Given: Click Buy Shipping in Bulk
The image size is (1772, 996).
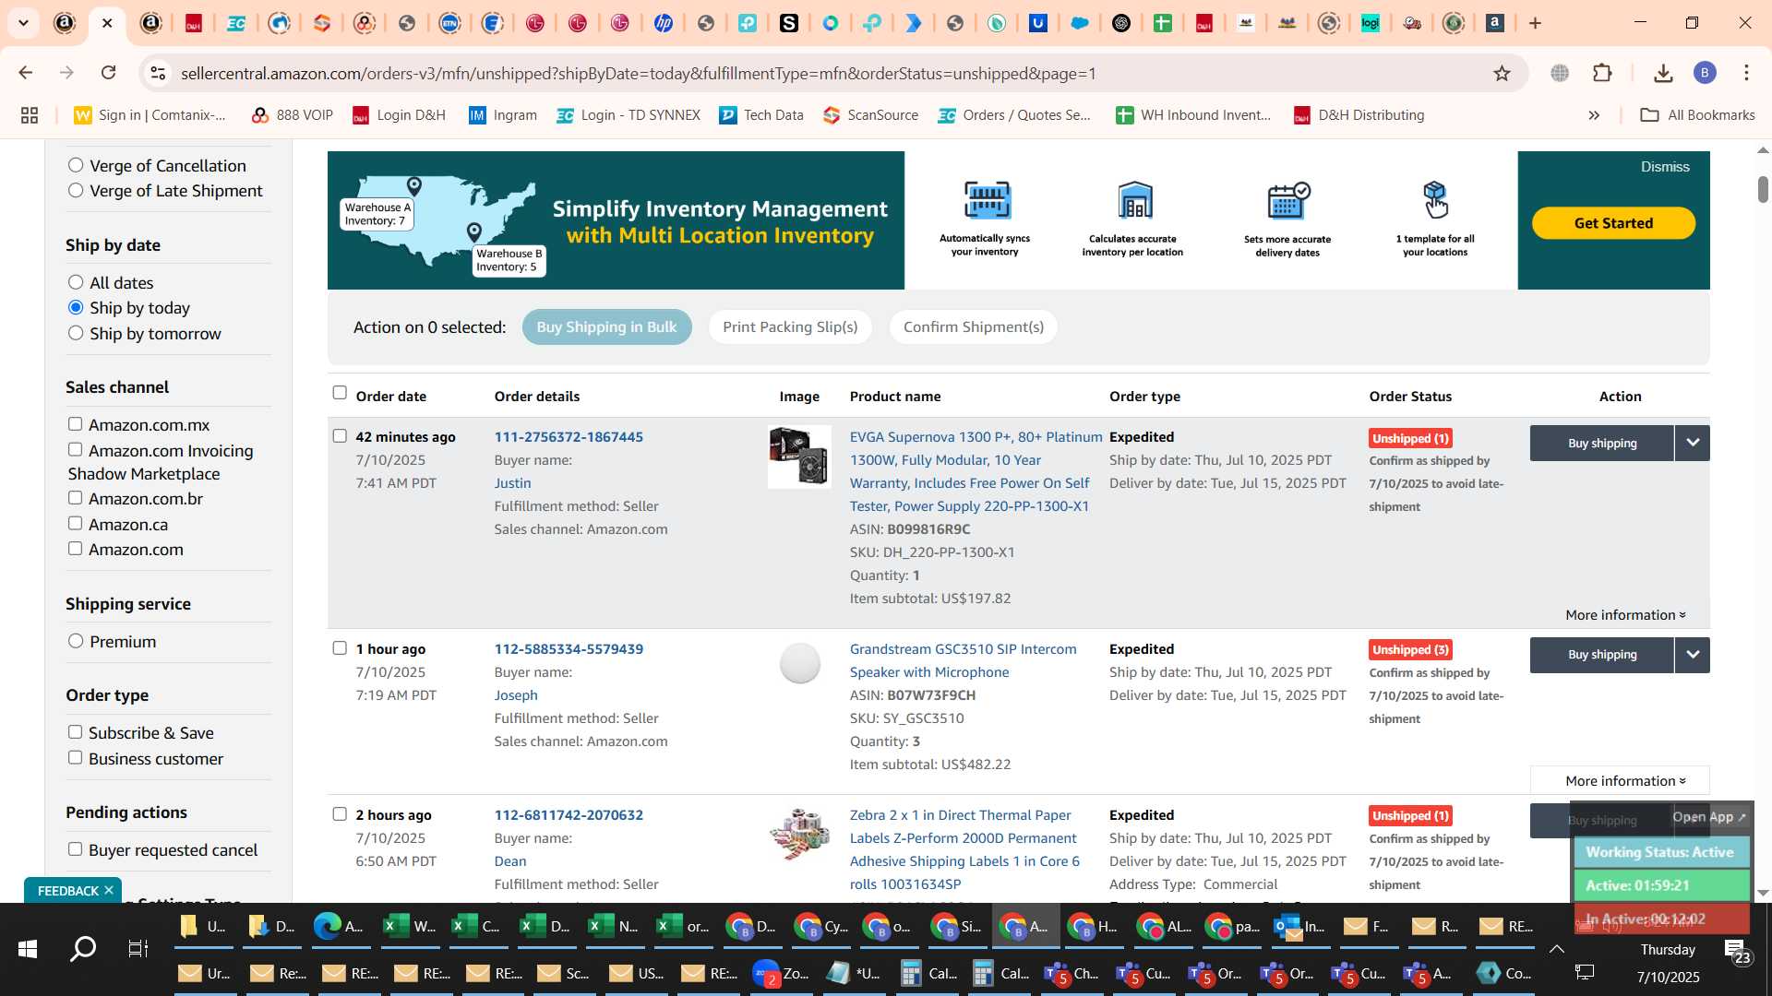Looking at the screenshot, I should tap(606, 327).
